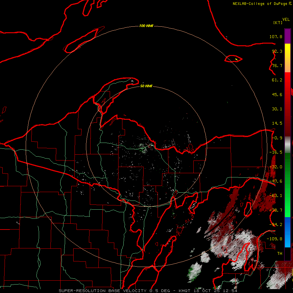This screenshot has width=293, height=293.
Task: Pick the gray near-zero segment of the color bar
Action: (x=287, y=145)
